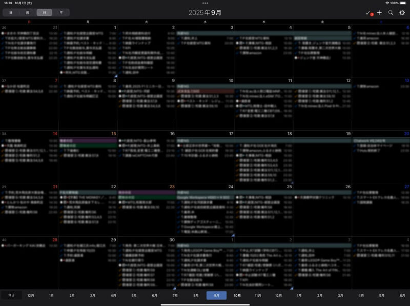The height and width of the screenshot is (306, 410).
Task: Switch to week view (週)
Action: (28, 12)
